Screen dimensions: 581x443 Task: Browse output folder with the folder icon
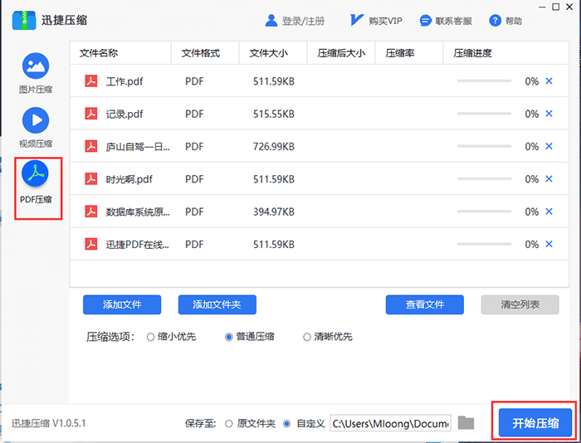[466, 422]
